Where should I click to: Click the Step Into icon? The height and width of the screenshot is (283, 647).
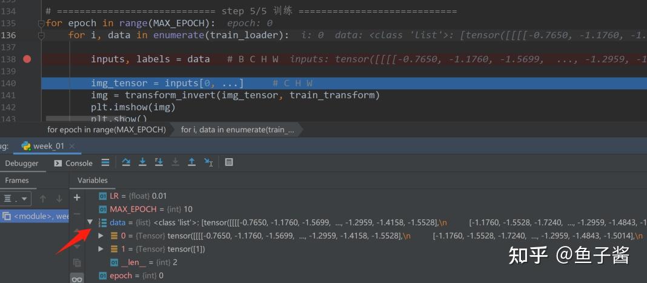pos(142,162)
